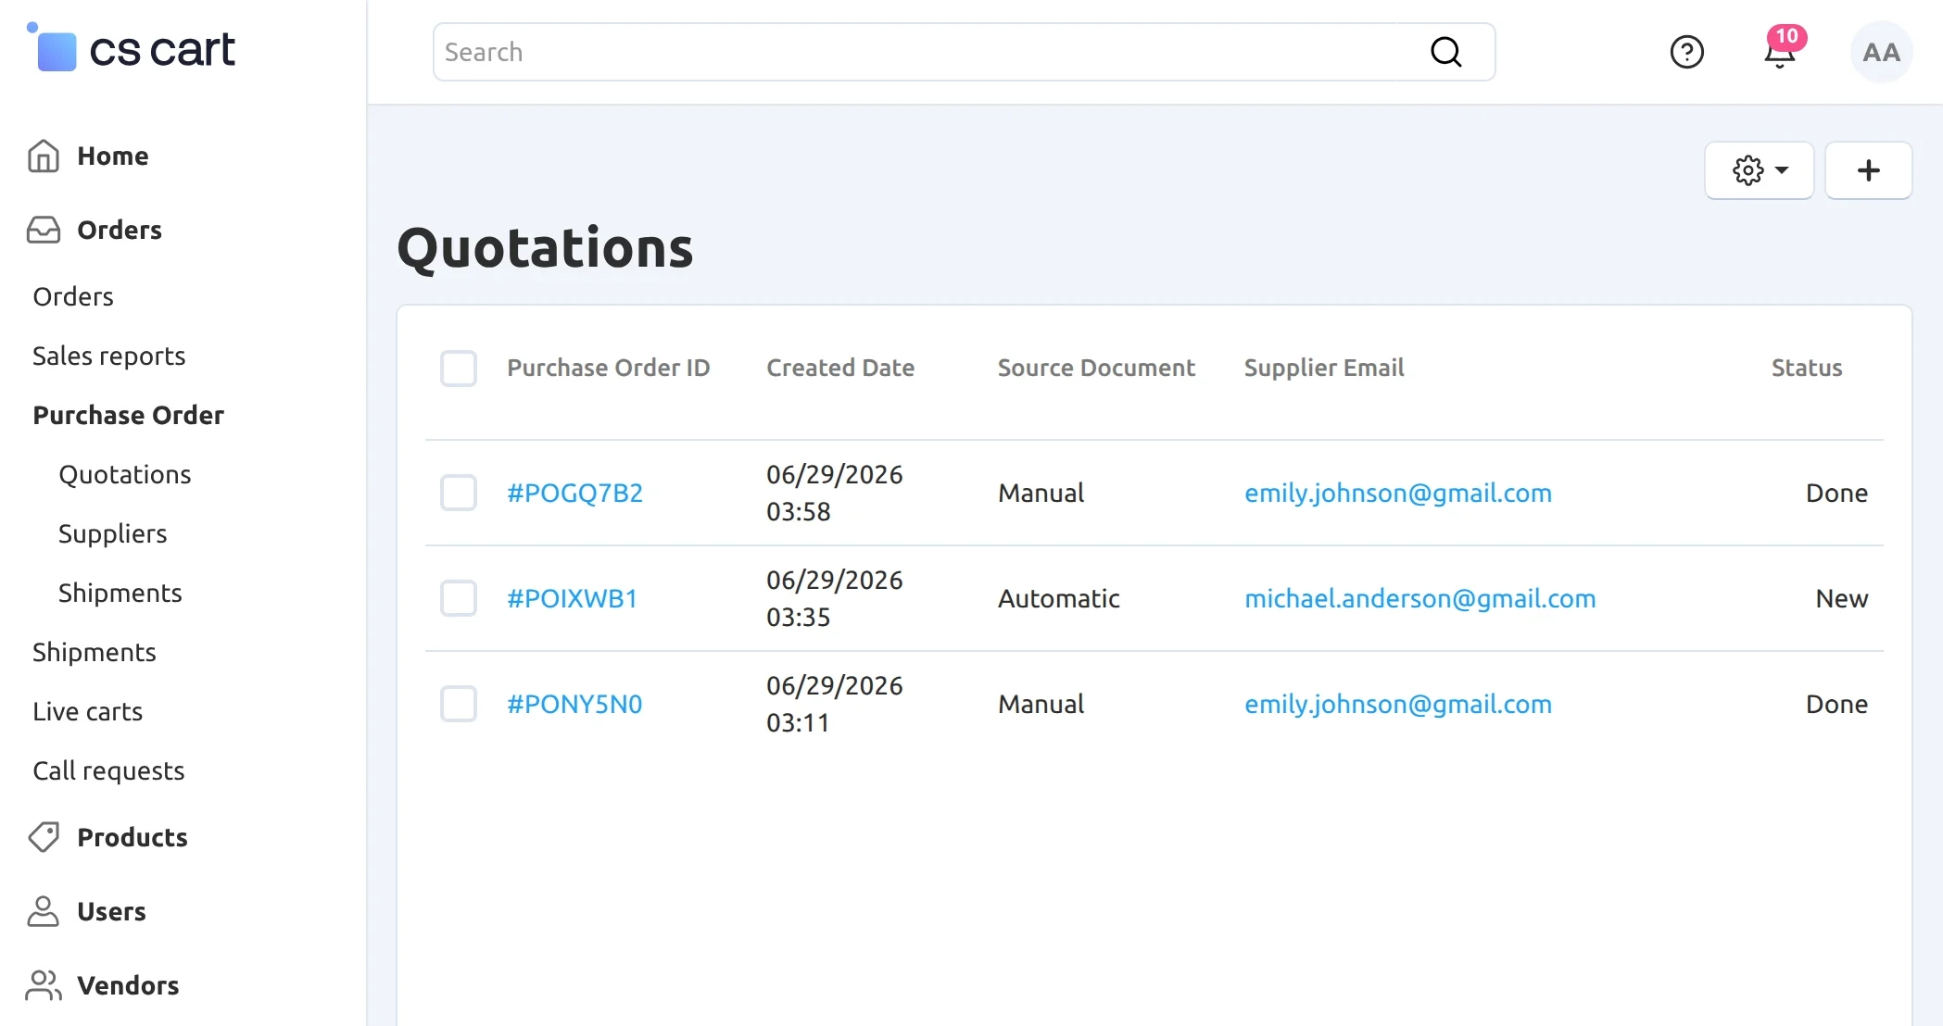Open the gear settings dropdown
Viewport: 1943px width, 1026px height.
(x=1759, y=170)
